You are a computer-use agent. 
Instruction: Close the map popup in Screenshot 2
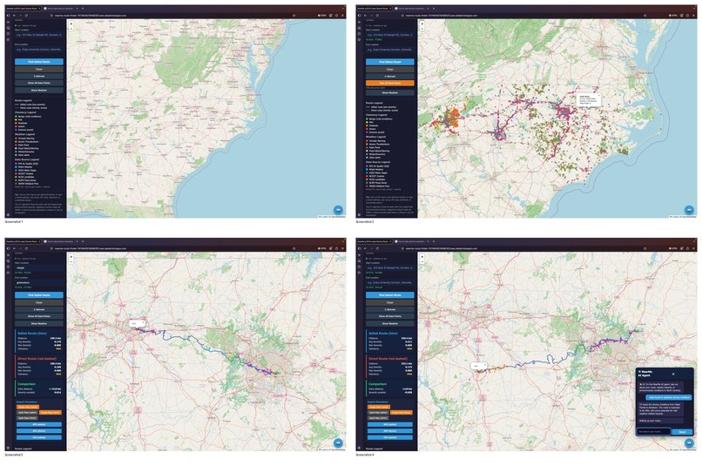(598, 95)
